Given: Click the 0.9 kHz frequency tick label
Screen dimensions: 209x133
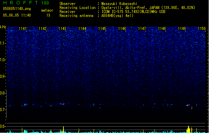Looking at the screenshot, I should click(x=3, y=76).
